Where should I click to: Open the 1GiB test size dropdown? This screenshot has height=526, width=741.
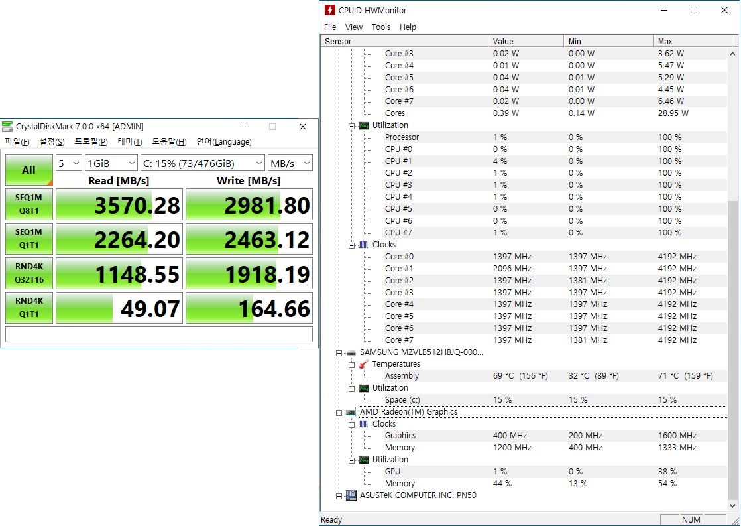(x=111, y=163)
